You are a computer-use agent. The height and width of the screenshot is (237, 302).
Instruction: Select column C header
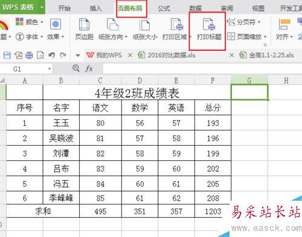[100, 81]
